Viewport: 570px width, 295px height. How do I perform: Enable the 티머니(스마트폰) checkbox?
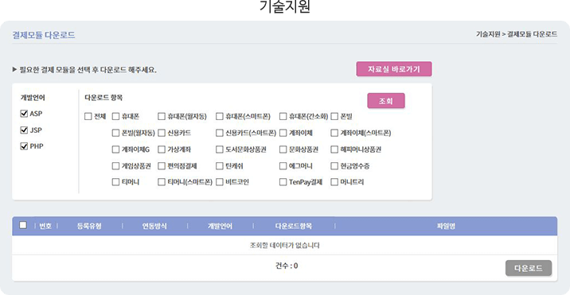pyautogui.click(x=162, y=182)
